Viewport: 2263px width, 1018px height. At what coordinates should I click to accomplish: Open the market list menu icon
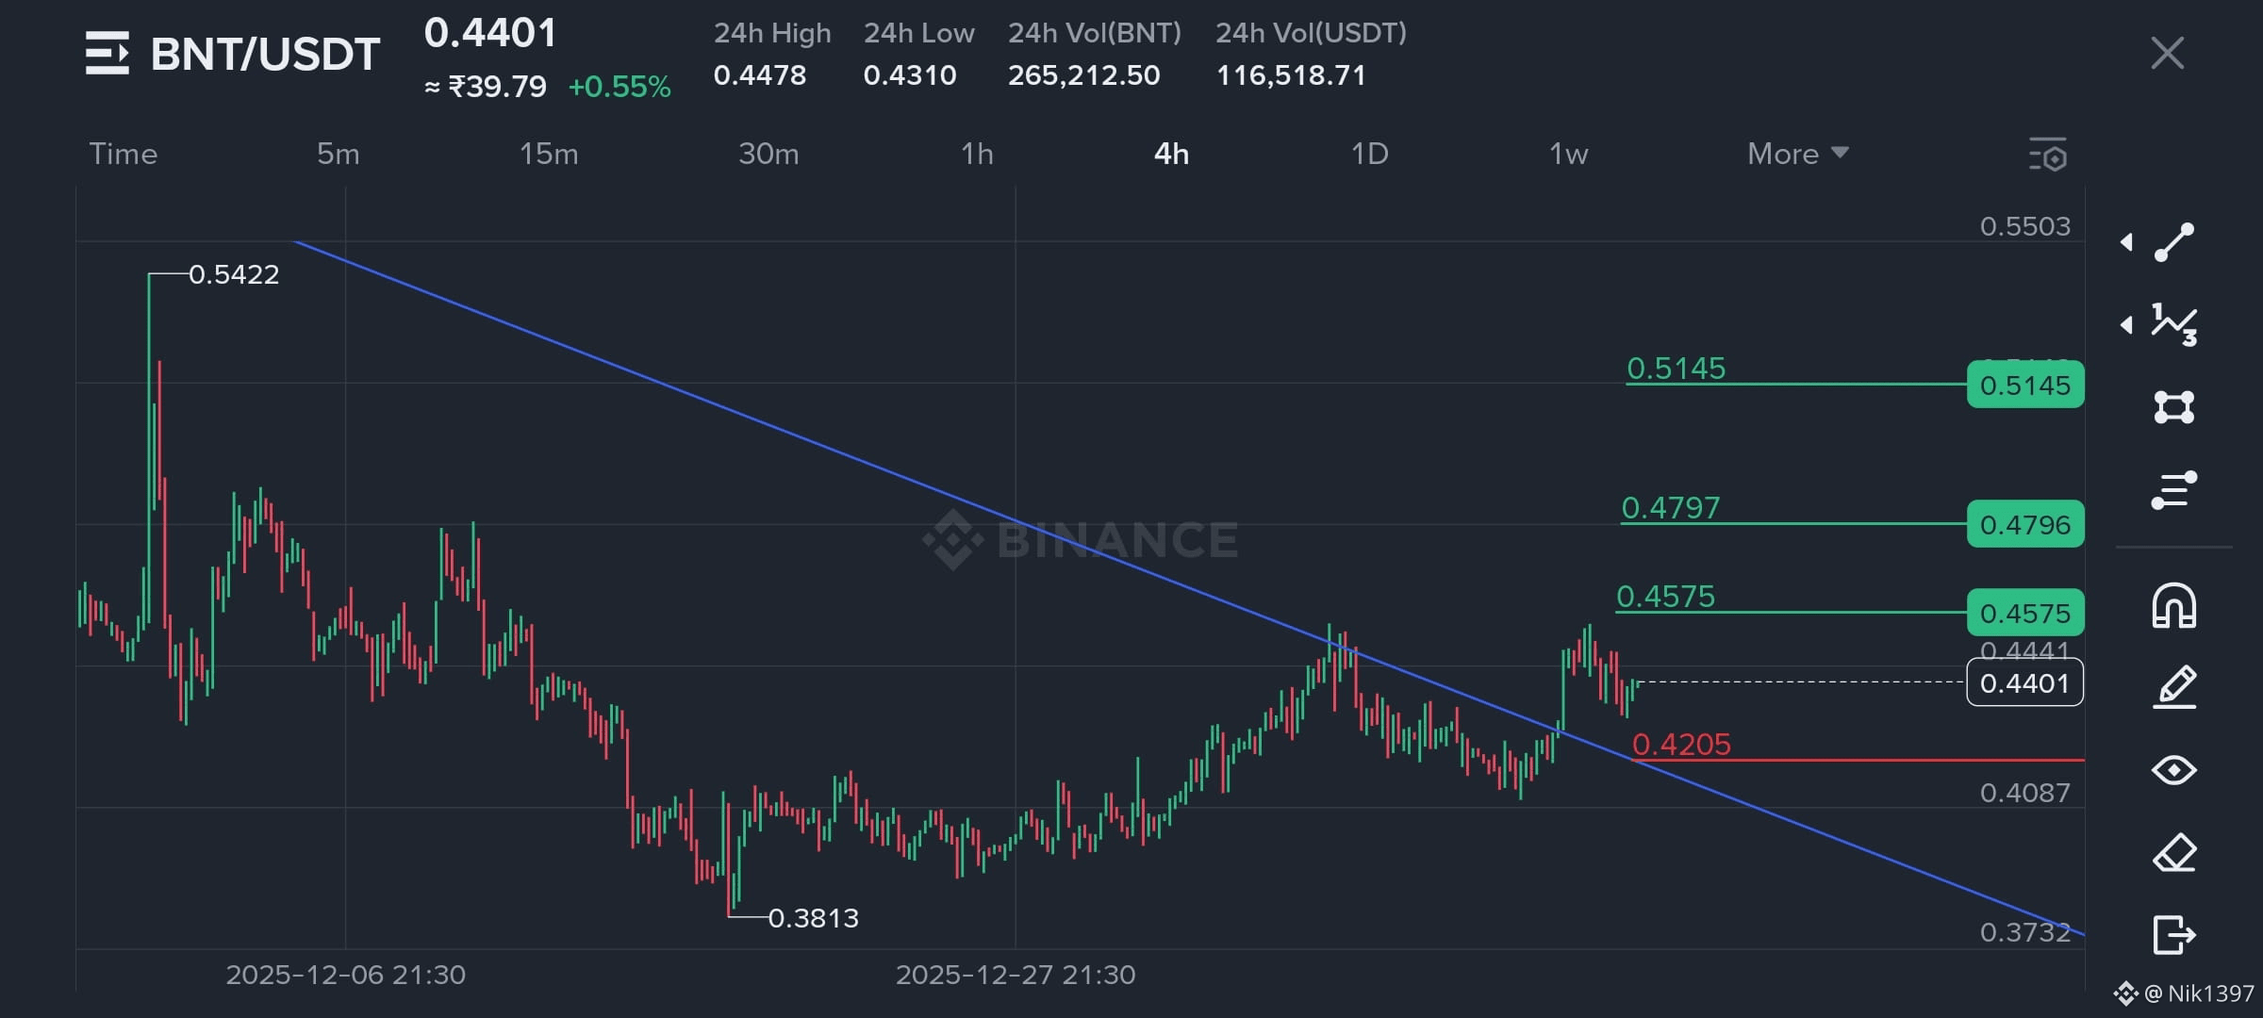[107, 53]
